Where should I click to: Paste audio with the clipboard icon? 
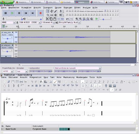(55, 19)
